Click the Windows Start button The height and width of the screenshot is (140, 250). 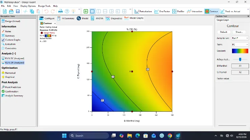[x=64, y=136]
